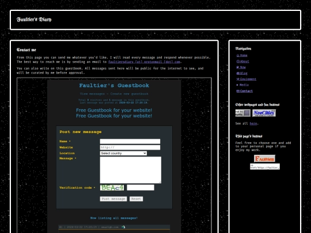Screen dimensions: 311x233
Task: Click the orange Faultier page button
Action: 264,159
